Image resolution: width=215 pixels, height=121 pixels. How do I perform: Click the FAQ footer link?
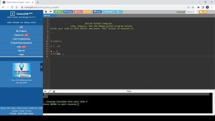(x=8, y=108)
